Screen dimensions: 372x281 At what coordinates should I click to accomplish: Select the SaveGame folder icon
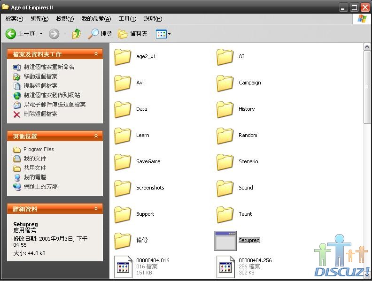[123, 162]
